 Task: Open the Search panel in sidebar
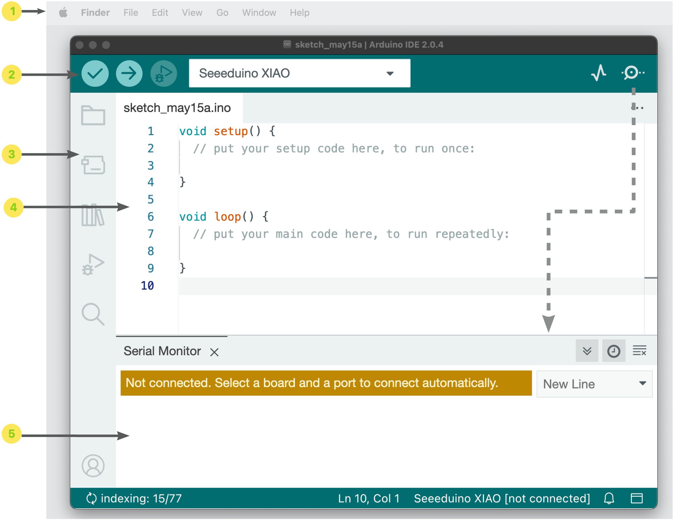[x=93, y=314]
